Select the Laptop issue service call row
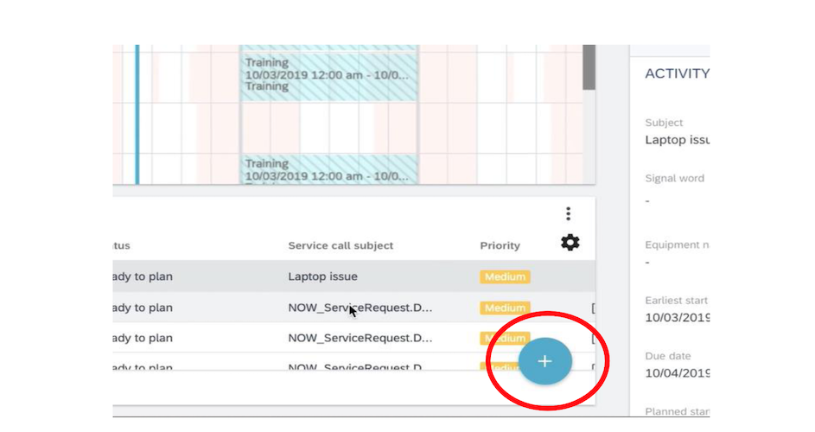Screen dimensions: 815x432 point(322,277)
